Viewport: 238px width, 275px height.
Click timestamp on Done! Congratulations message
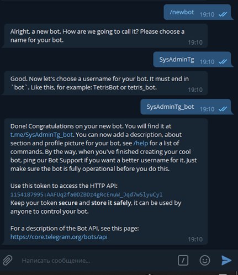pos(195,239)
